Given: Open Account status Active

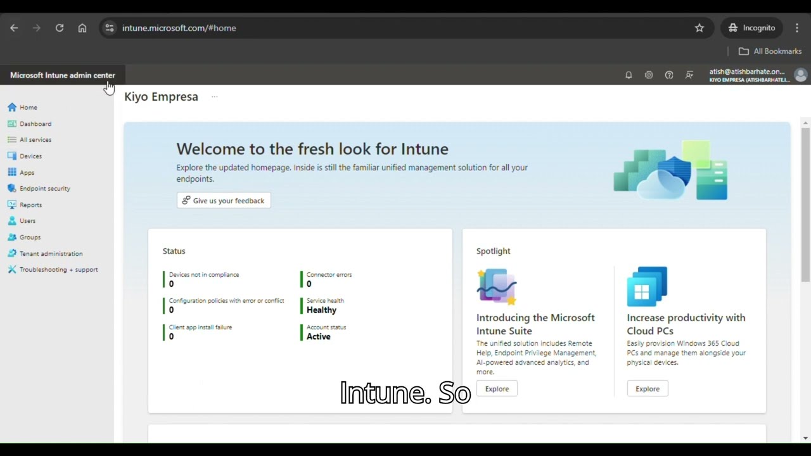Looking at the screenshot, I should [x=324, y=332].
